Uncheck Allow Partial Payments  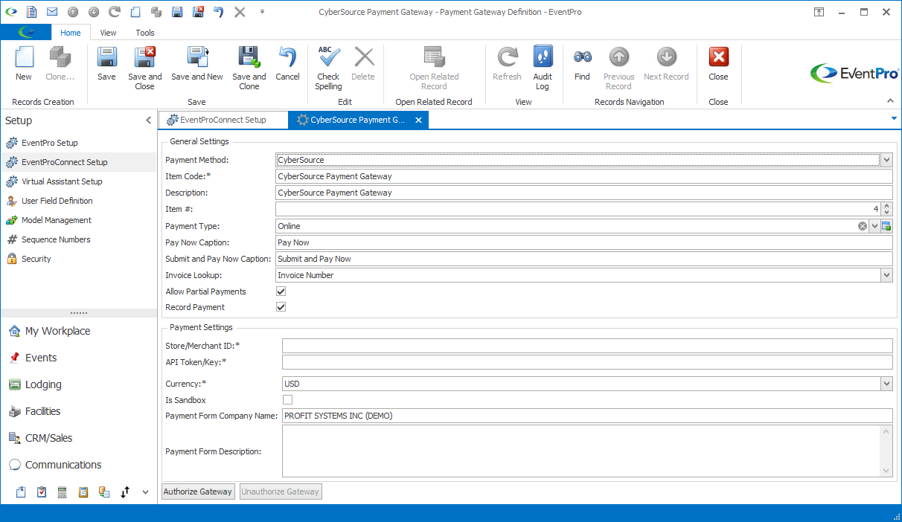tap(281, 291)
